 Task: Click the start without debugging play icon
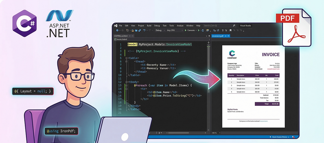pos(199,30)
